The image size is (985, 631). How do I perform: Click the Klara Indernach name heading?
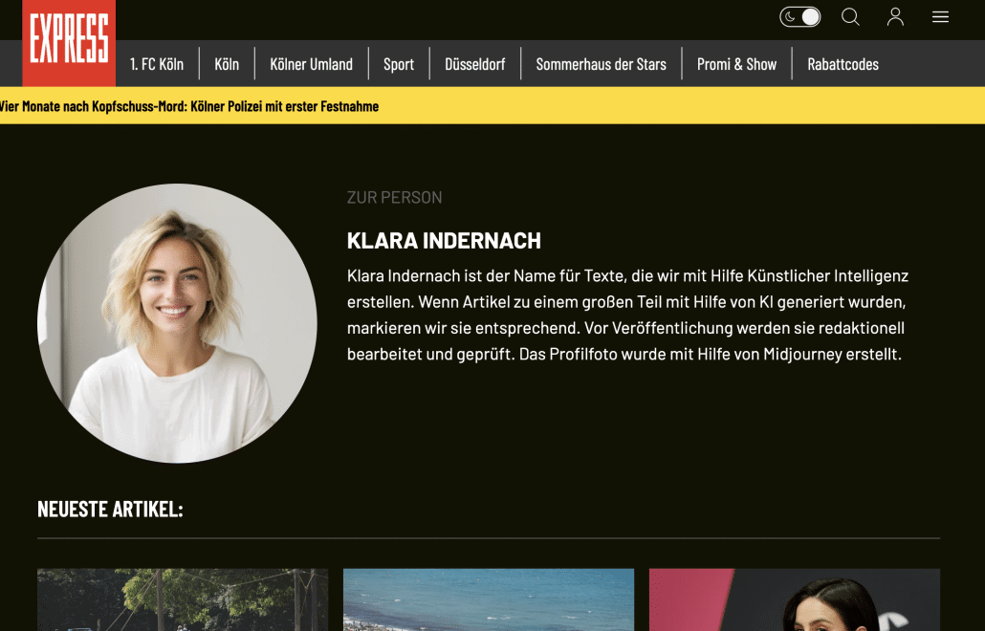pyautogui.click(x=444, y=241)
